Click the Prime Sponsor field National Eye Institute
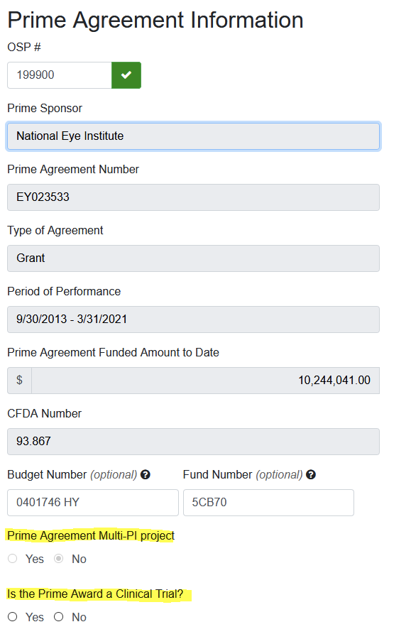The image size is (411, 639). pos(194,136)
